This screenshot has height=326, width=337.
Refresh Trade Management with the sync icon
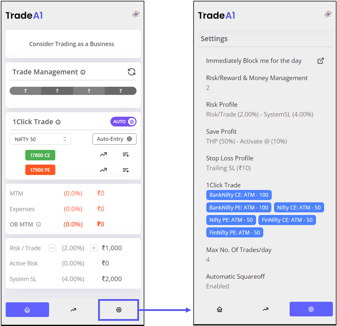point(131,72)
